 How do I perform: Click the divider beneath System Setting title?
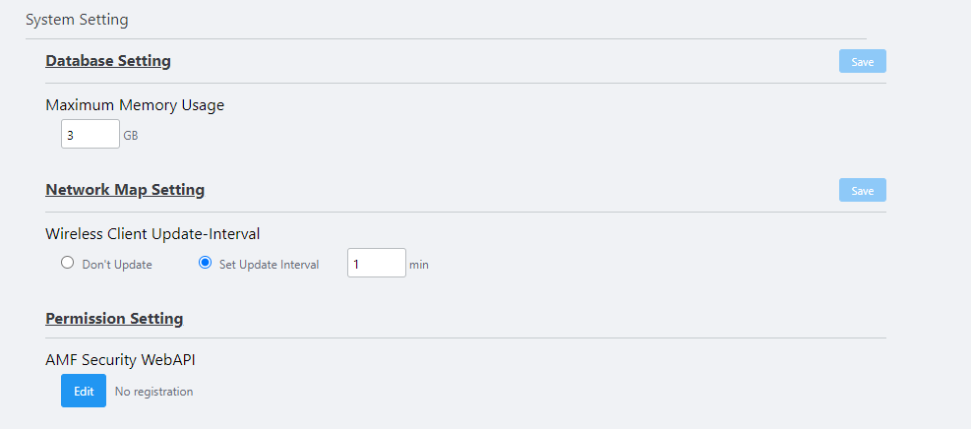[446, 39]
